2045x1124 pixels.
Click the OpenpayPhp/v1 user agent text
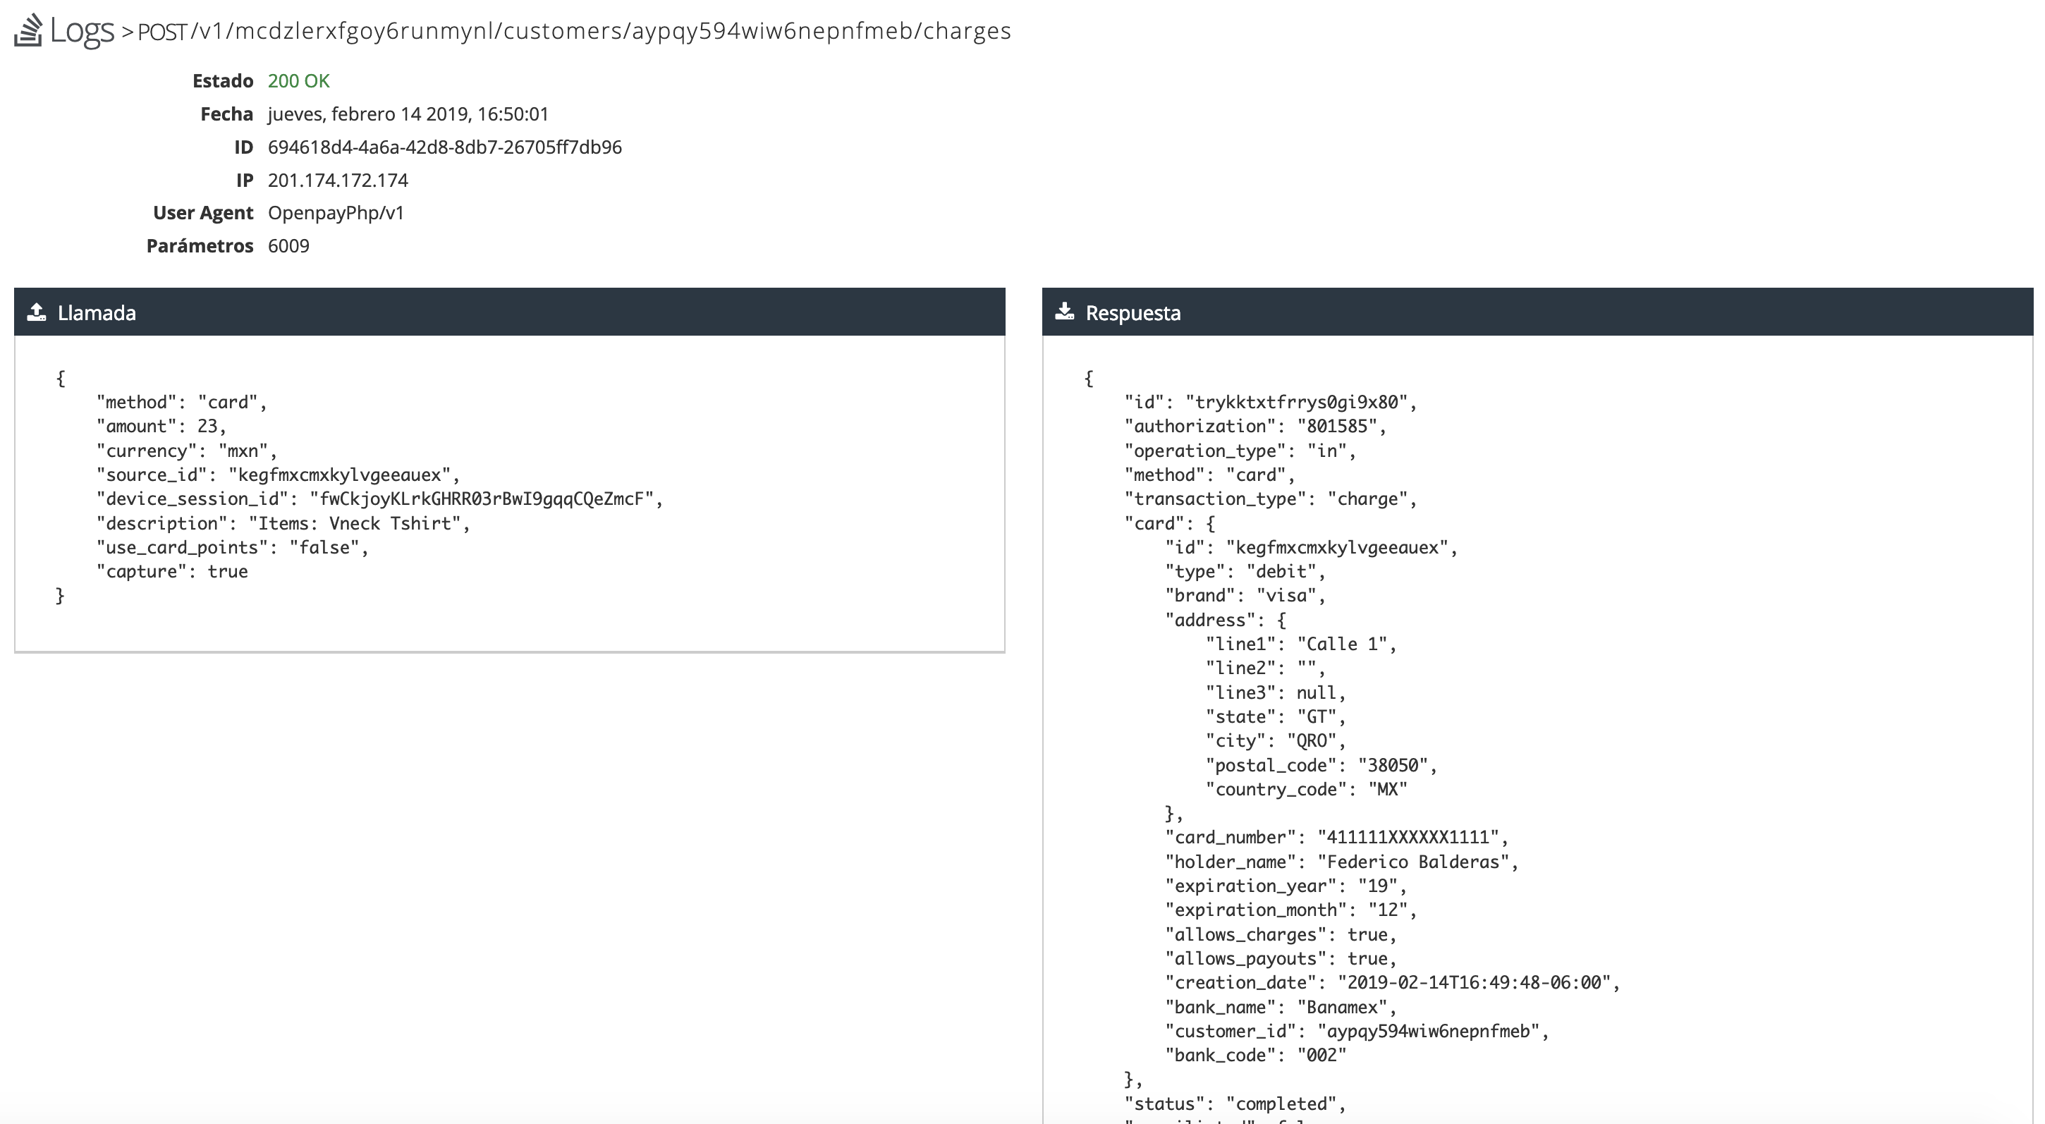click(x=336, y=212)
